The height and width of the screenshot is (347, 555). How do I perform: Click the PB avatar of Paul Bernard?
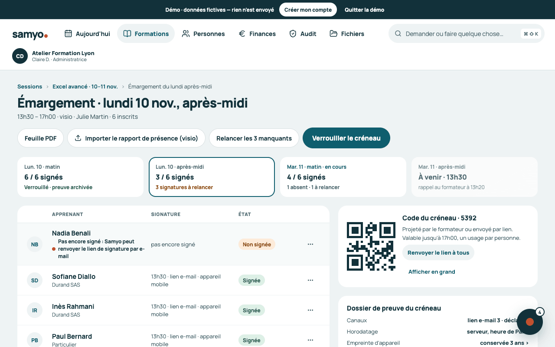[35, 340]
